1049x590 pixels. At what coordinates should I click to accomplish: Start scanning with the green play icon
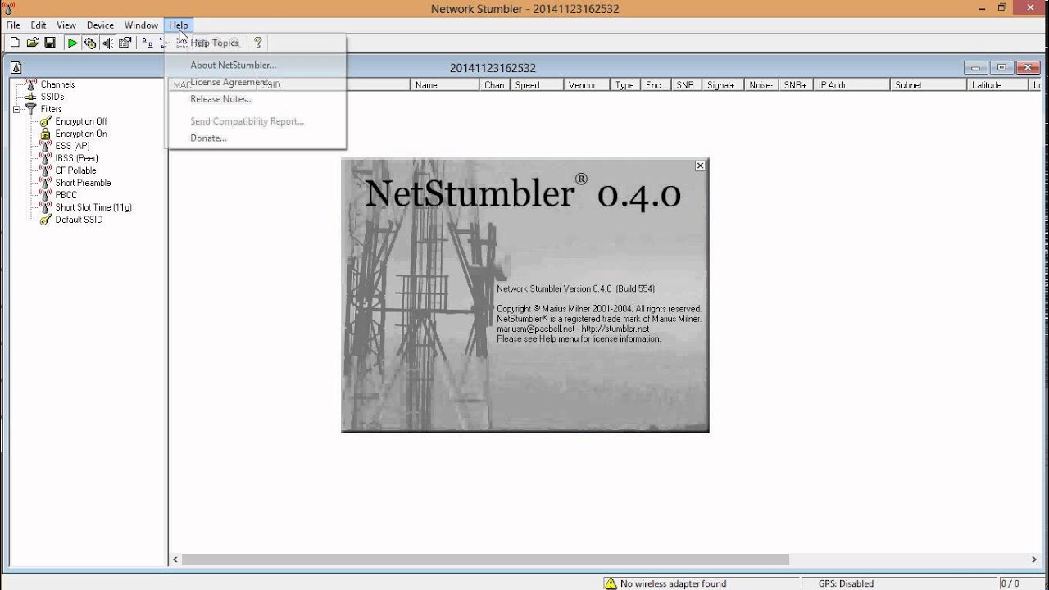pos(72,43)
